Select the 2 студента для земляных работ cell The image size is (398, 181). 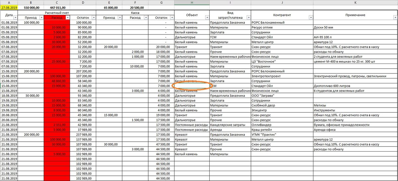tap(356, 57)
